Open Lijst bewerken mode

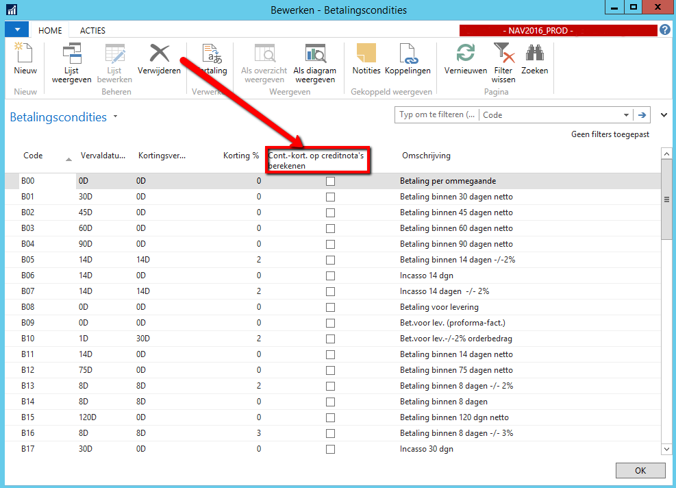coord(114,63)
